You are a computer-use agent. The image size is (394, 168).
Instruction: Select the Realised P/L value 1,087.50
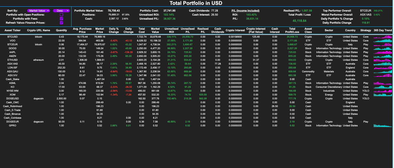[307, 11]
